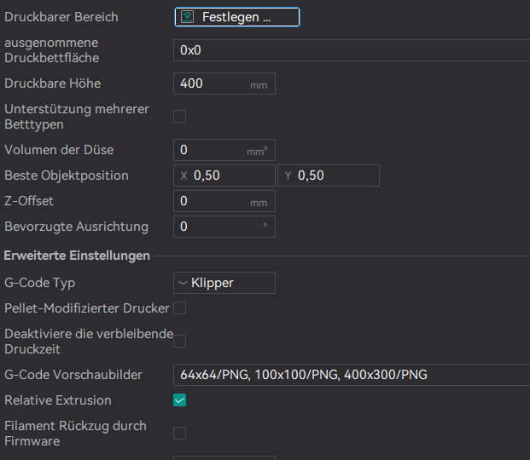Click the Z-Offset label
This screenshot has width=530, height=460.
(x=29, y=201)
